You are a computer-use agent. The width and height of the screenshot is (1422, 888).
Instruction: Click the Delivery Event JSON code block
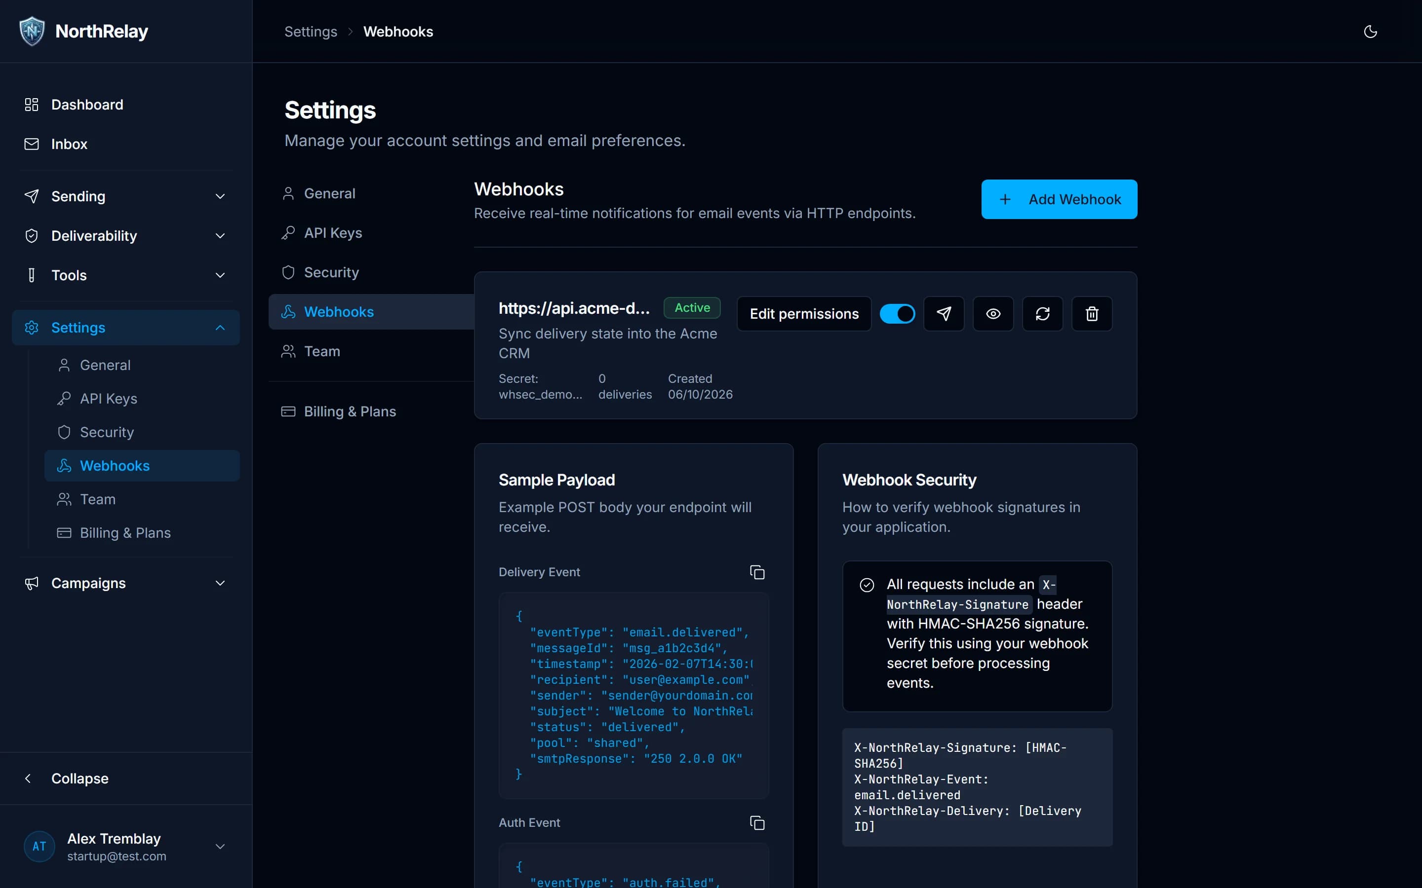(633, 696)
